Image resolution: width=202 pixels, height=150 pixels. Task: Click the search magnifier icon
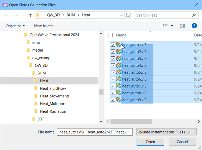(194, 15)
